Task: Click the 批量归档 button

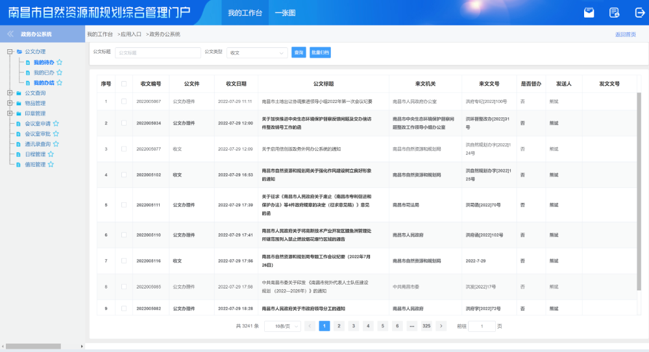Action: click(320, 53)
